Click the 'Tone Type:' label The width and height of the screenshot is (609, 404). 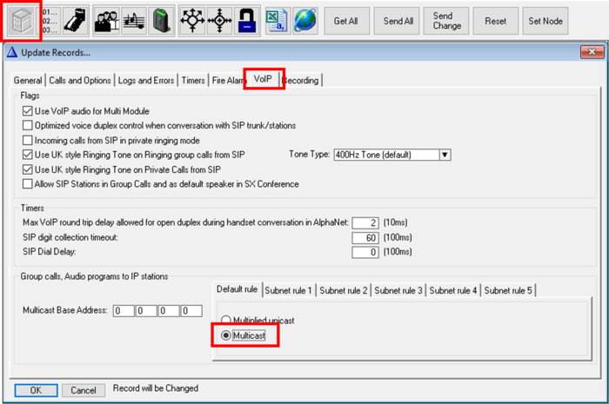pos(309,155)
